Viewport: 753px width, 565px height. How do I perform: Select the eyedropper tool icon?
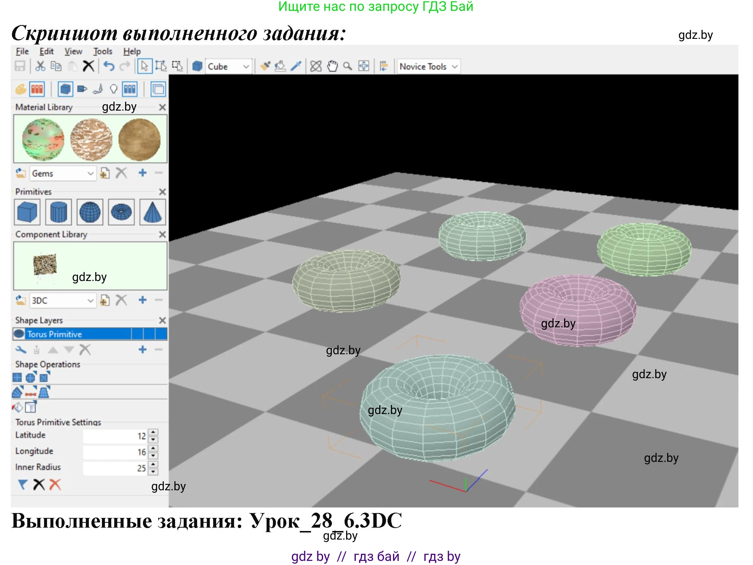(296, 67)
